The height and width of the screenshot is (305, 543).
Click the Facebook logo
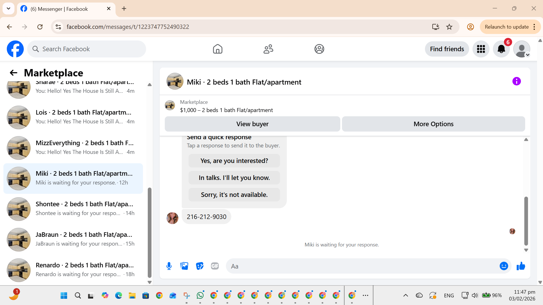coord(15,49)
